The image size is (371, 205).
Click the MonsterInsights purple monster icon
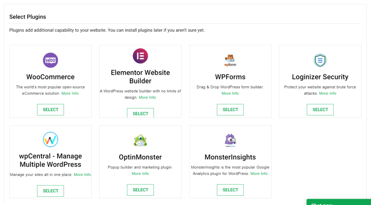pos(230,140)
